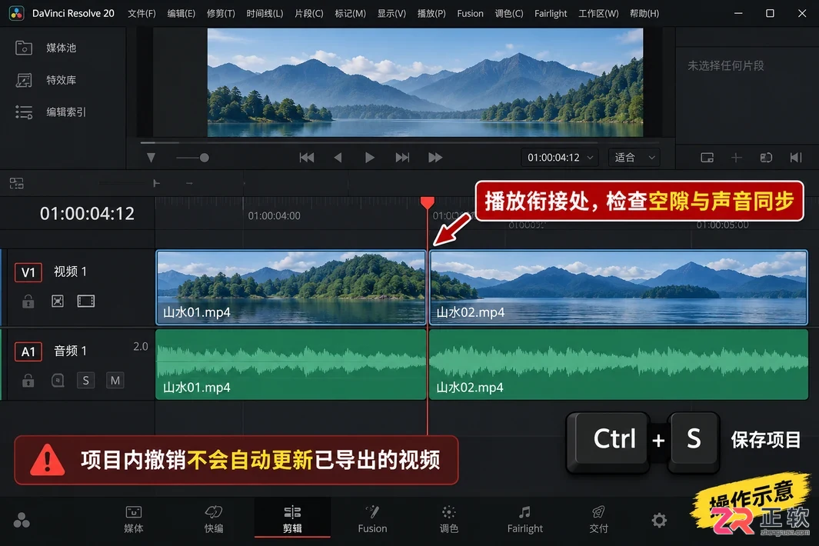Click the DaVinci Resolve logo in title bar
Screen dimensions: 819x546
pos(17,14)
